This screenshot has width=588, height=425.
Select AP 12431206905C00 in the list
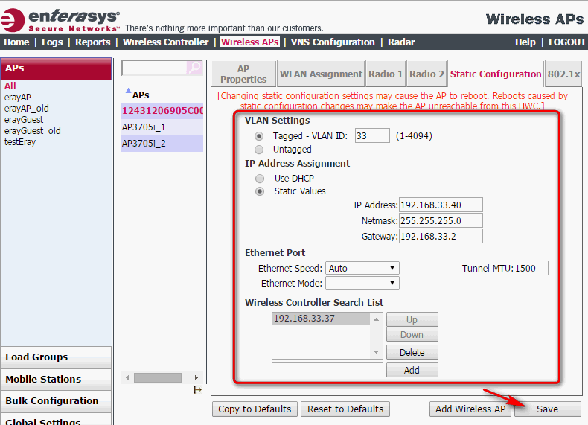click(x=162, y=111)
